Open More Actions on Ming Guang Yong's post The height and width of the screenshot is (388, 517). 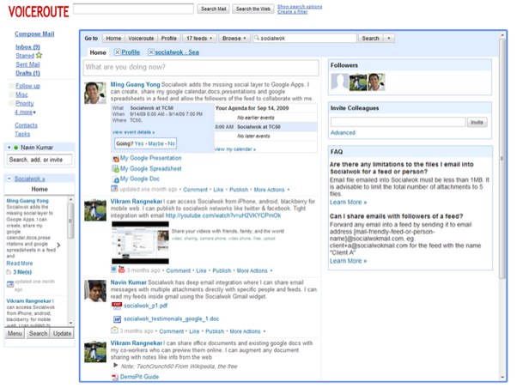[x=271, y=190]
